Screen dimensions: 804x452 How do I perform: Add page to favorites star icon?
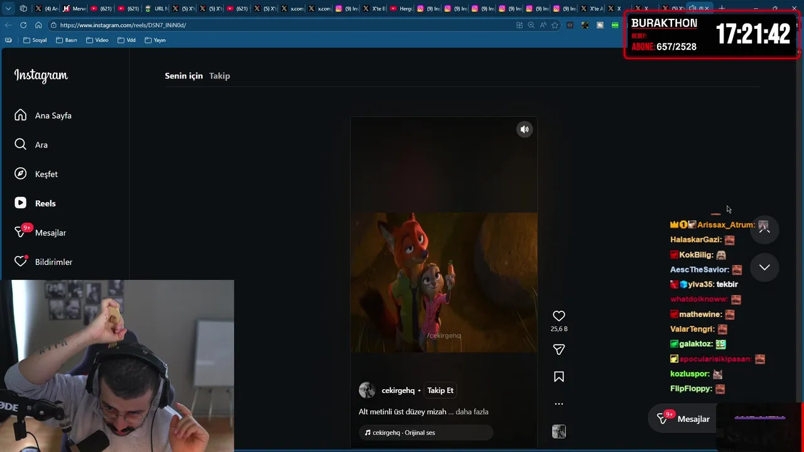click(555, 25)
